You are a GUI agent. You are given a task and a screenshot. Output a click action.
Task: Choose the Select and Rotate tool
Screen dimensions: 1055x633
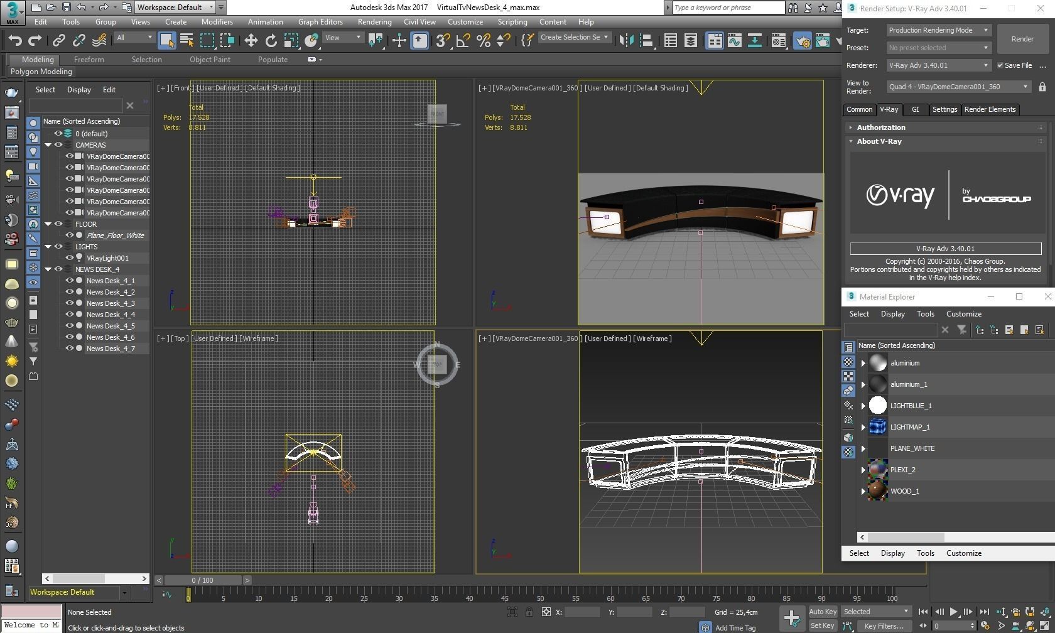point(271,41)
